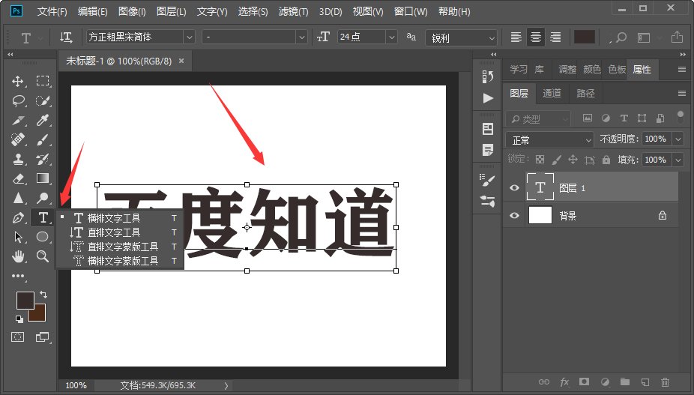
Task: Select the Spot Healing Brush tool
Action: [18, 140]
